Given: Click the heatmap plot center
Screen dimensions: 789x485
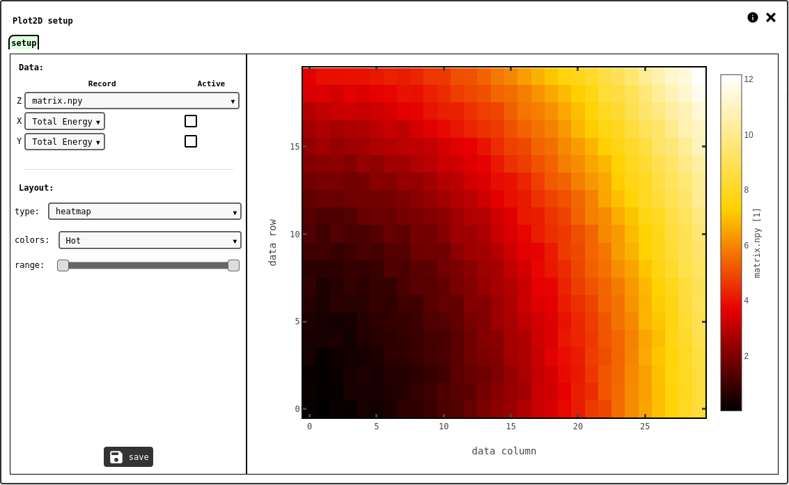Looking at the screenshot, I should [503, 243].
